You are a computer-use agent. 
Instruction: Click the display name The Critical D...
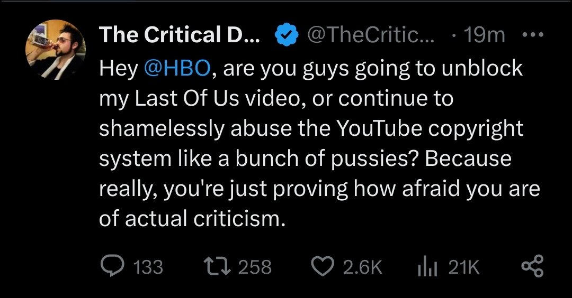pos(180,34)
